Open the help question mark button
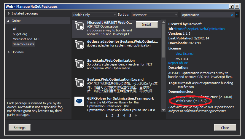 tap(232, 7)
